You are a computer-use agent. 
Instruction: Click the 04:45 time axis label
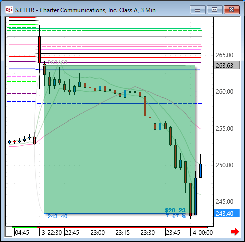click(x=22, y=233)
